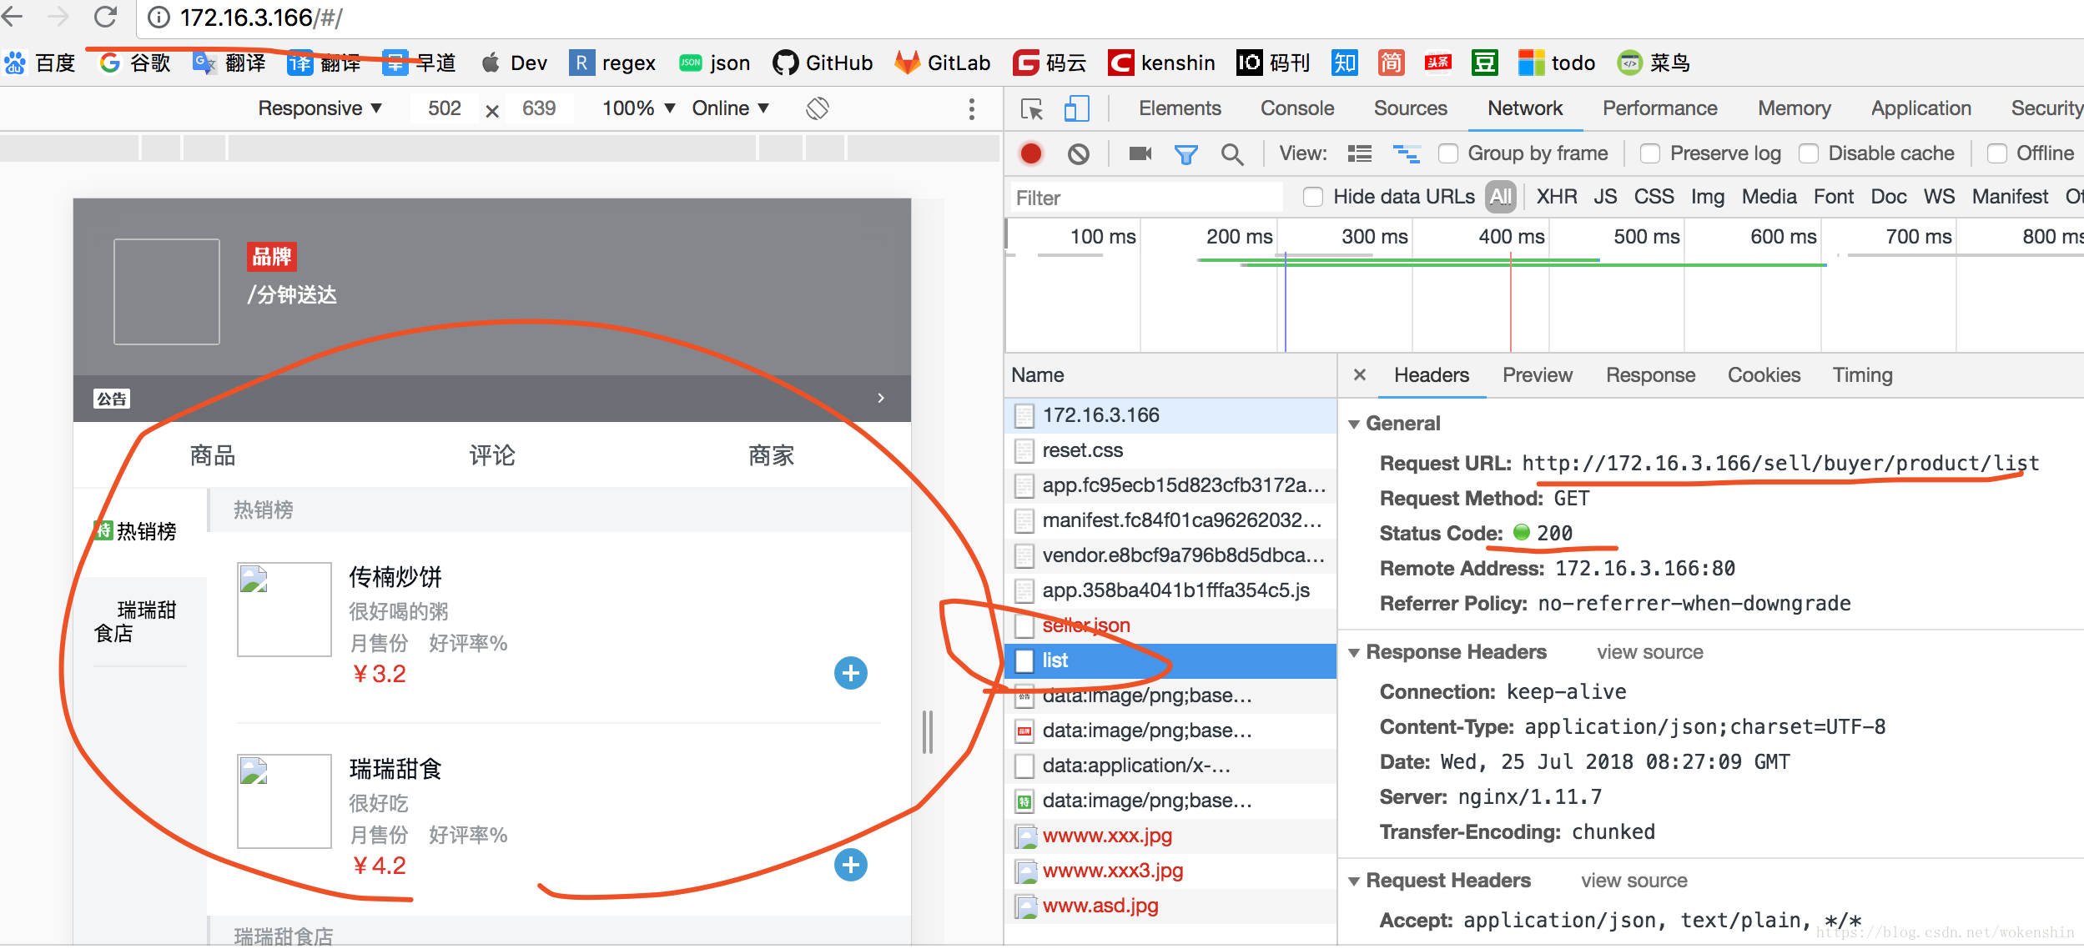Click view source beside Request Headers
2084x949 pixels.
[1634, 881]
